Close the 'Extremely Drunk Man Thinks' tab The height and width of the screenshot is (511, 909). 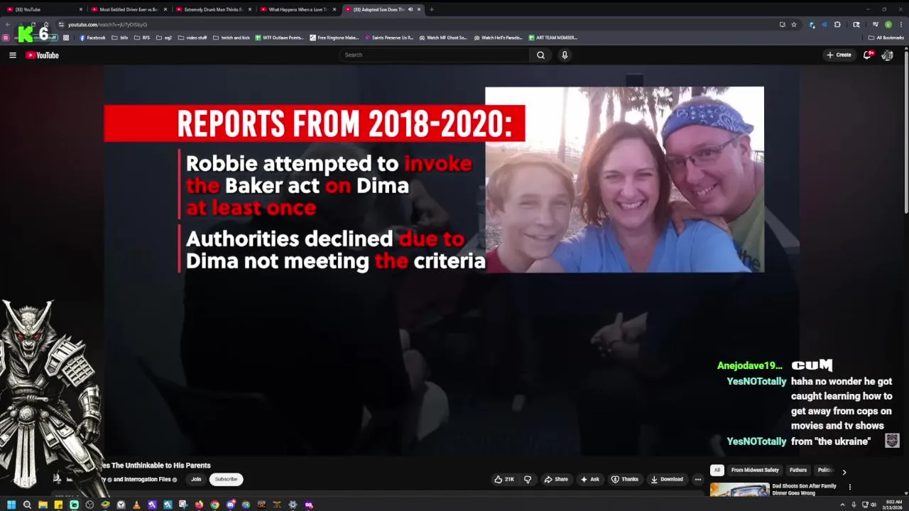(x=250, y=9)
